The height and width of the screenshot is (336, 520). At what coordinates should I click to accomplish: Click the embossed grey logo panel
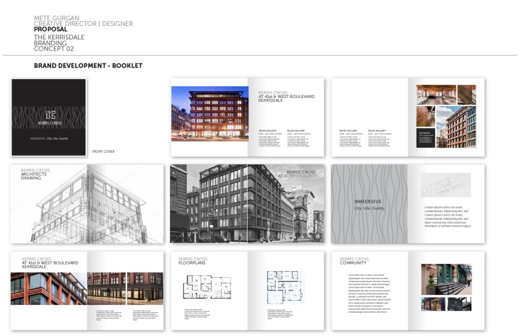445,185
